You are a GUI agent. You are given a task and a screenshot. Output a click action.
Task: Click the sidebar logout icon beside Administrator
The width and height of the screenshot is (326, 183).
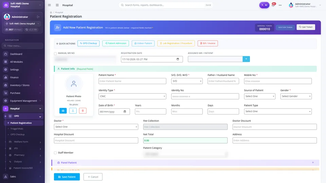point(38,17)
